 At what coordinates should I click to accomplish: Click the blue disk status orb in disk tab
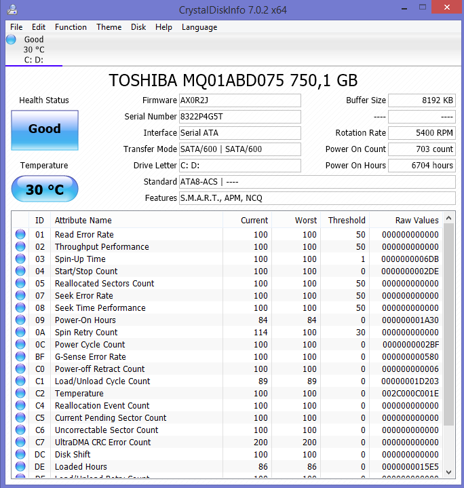click(12, 39)
